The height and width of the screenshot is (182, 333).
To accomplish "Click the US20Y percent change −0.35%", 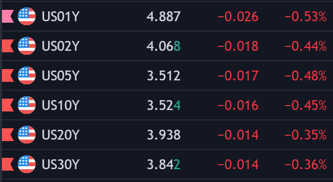I will (x=306, y=135).
